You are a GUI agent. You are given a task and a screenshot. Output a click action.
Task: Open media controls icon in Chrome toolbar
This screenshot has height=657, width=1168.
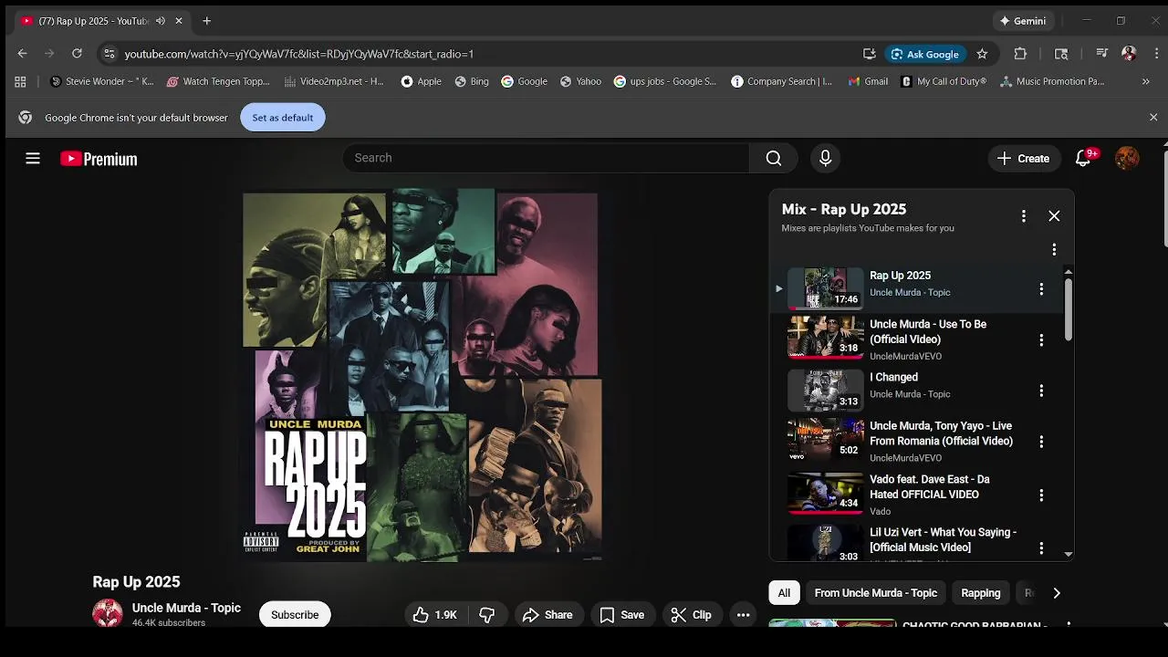pyautogui.click(x=1101, y=54)
